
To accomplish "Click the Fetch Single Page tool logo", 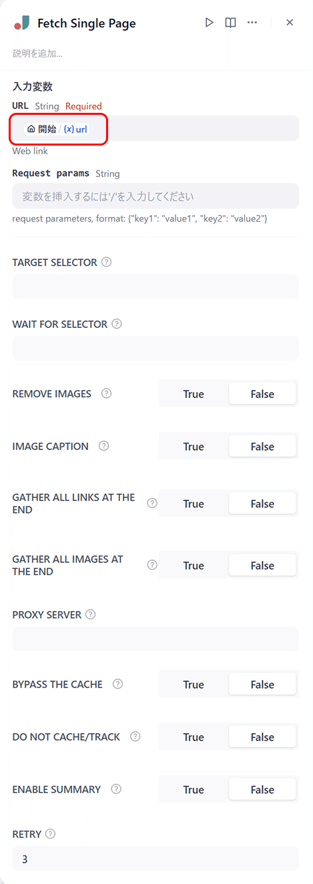I will pyautogui.click(x=21, y=23).
